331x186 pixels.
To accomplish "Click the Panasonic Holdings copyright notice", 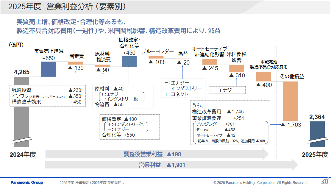I will click(x=261, y=183).
